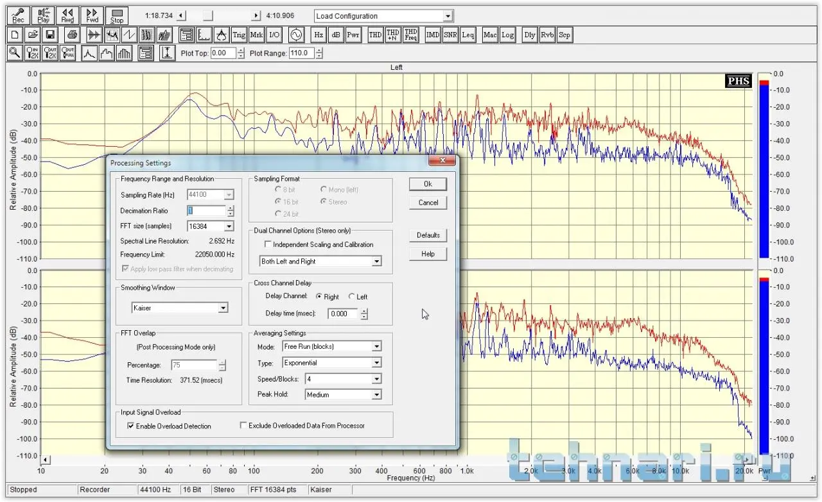Click the OUT 2X zoom icon
This screenshot has width=822, height=502.
click(51, 53)
